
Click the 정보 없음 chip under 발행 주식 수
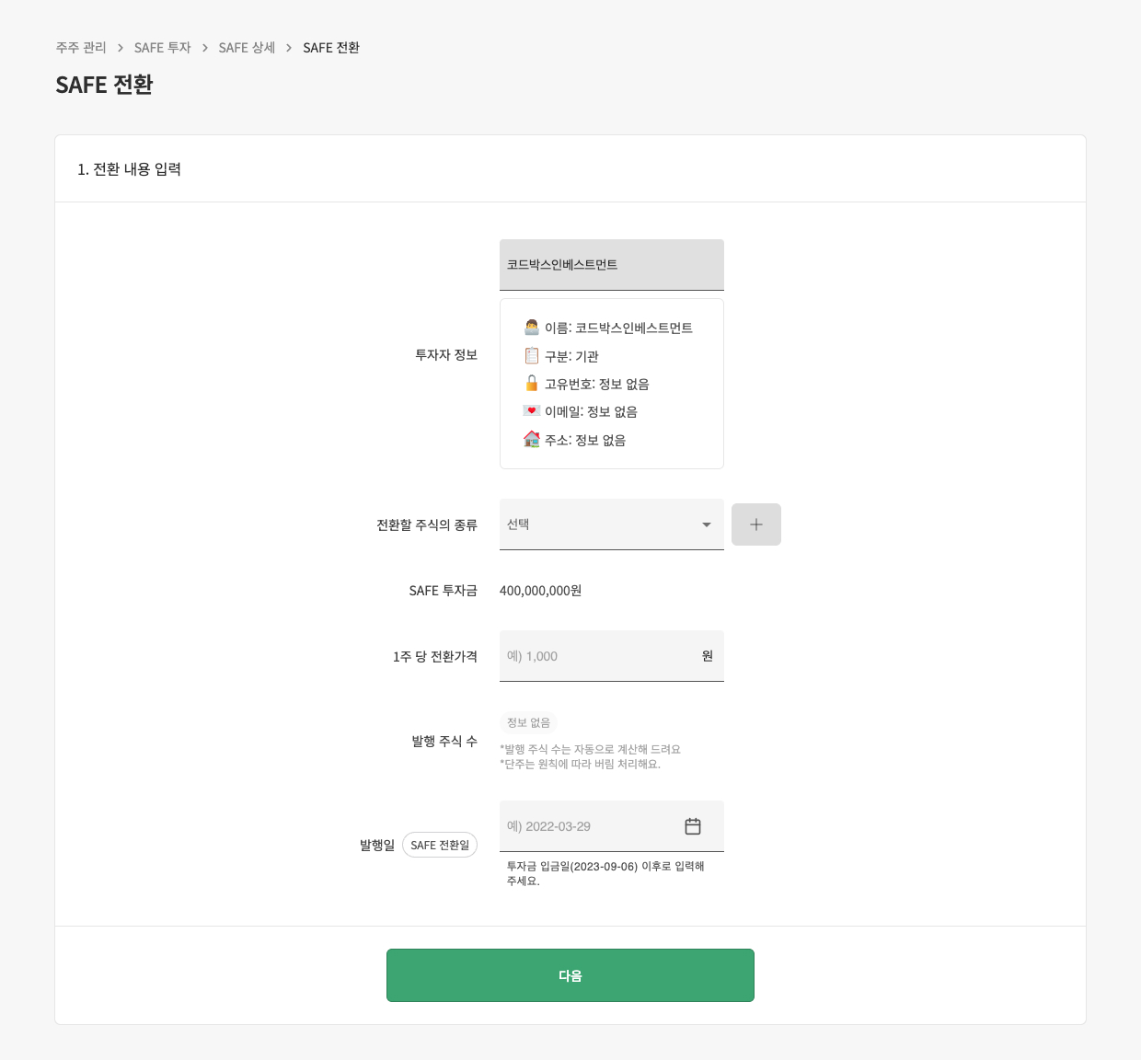coord(529,722)
